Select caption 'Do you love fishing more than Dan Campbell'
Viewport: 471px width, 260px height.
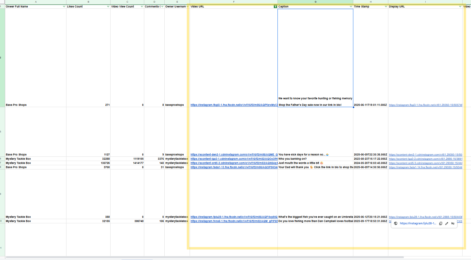315,221
